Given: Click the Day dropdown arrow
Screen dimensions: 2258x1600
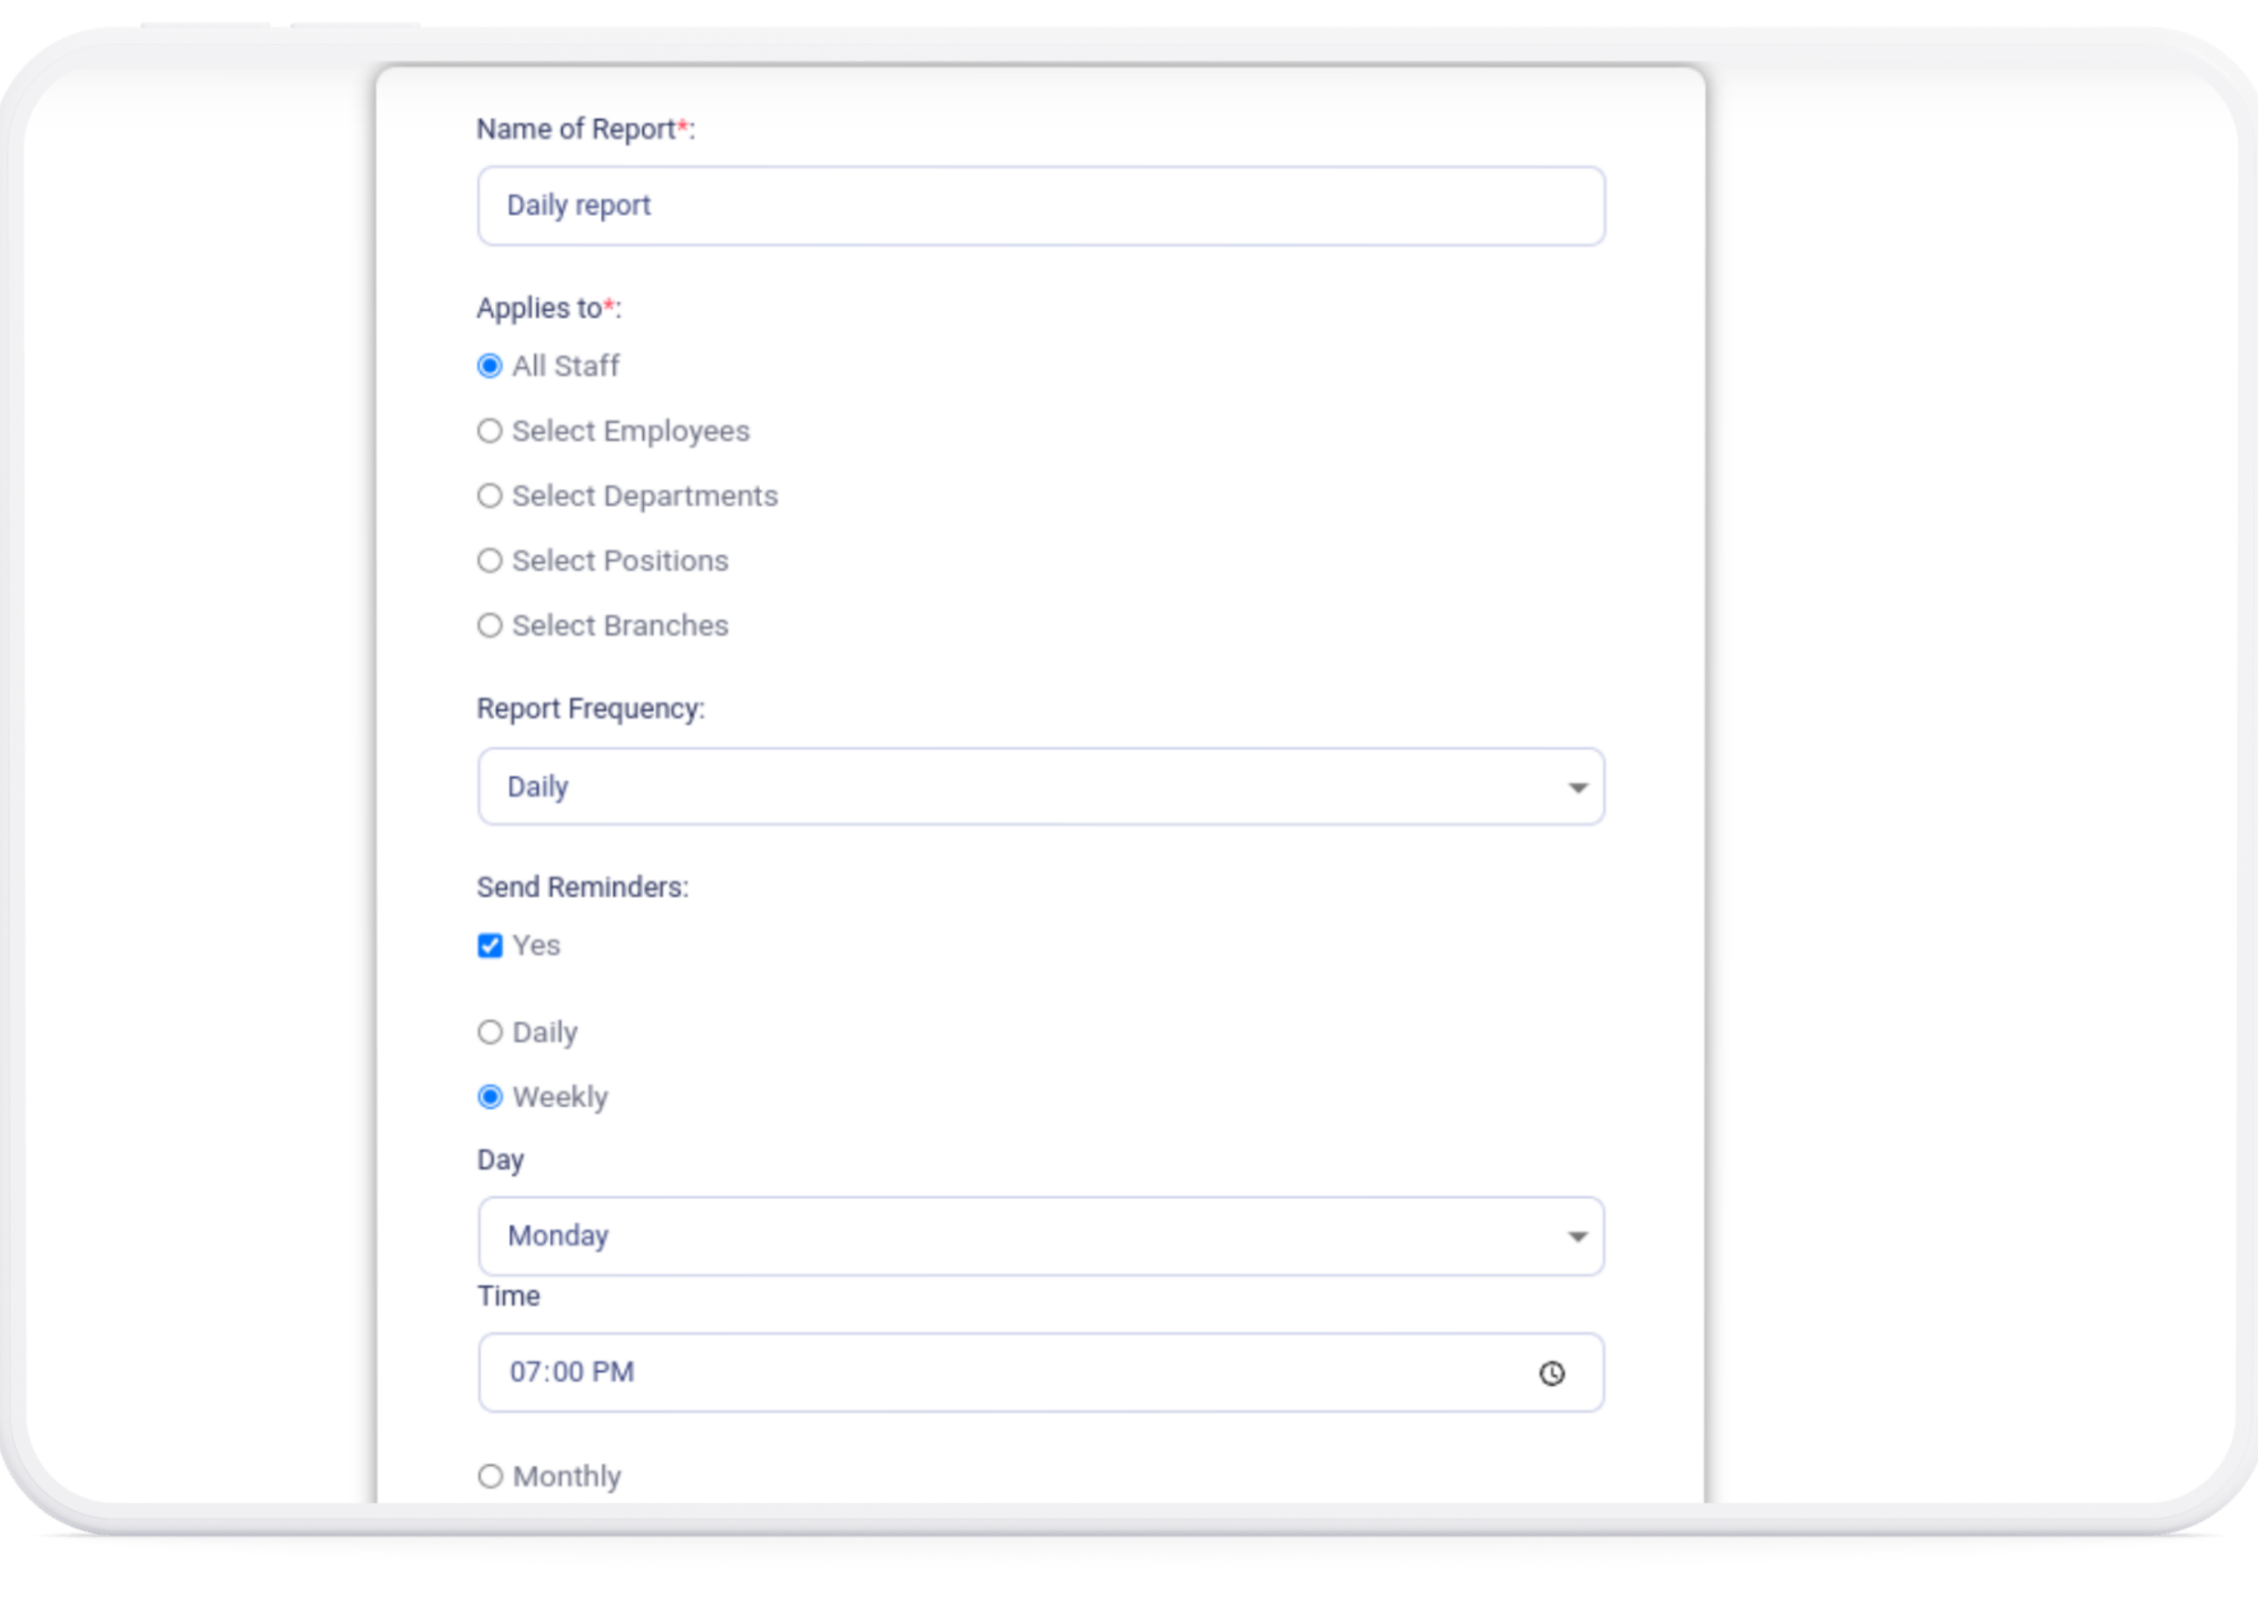Looking at the screenshot, I should [1577, 1237].
